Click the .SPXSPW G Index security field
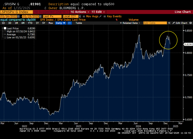Image resolution: width=193 pixels, height=139 pixels. [17, 12]
